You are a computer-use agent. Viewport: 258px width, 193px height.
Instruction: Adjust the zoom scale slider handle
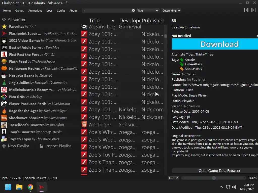point(214,178)
